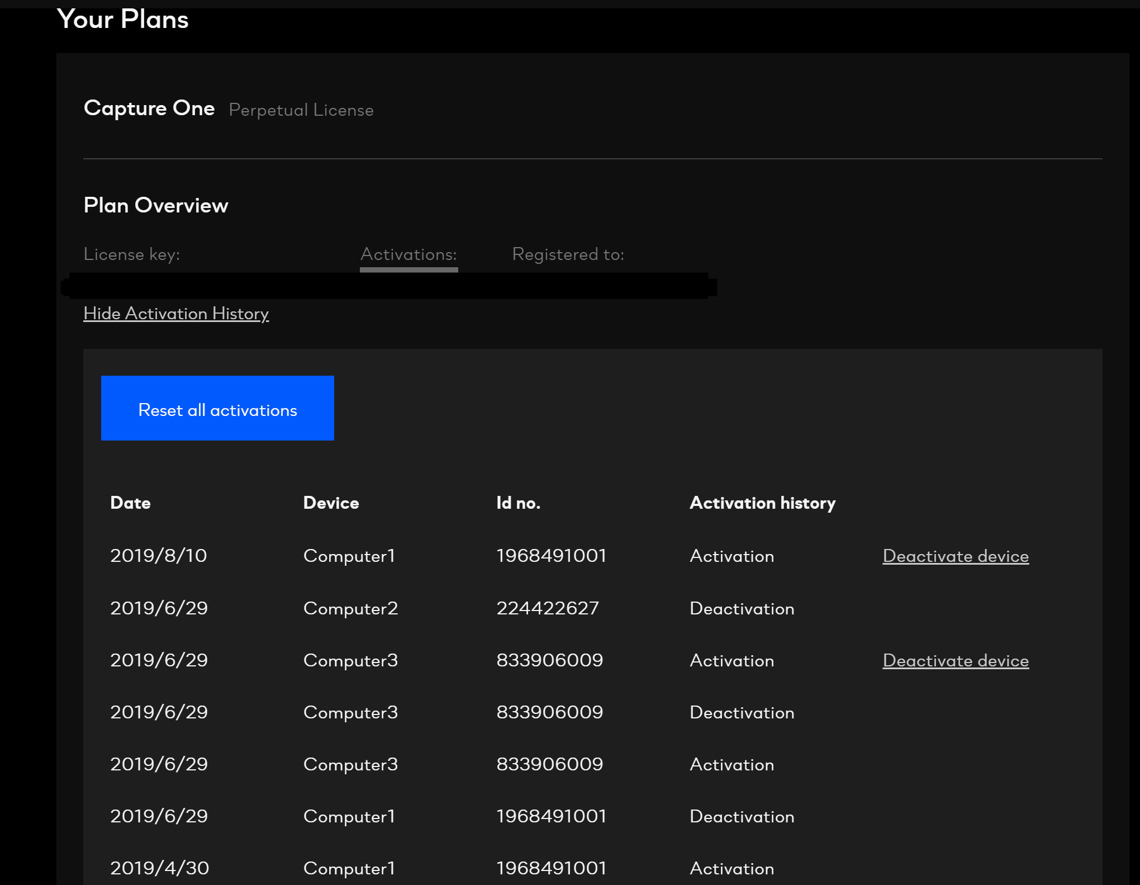The height and width of the screenshot is (885, 1140).
Task: Click the Capture One plan title
Action: [149, 108]
